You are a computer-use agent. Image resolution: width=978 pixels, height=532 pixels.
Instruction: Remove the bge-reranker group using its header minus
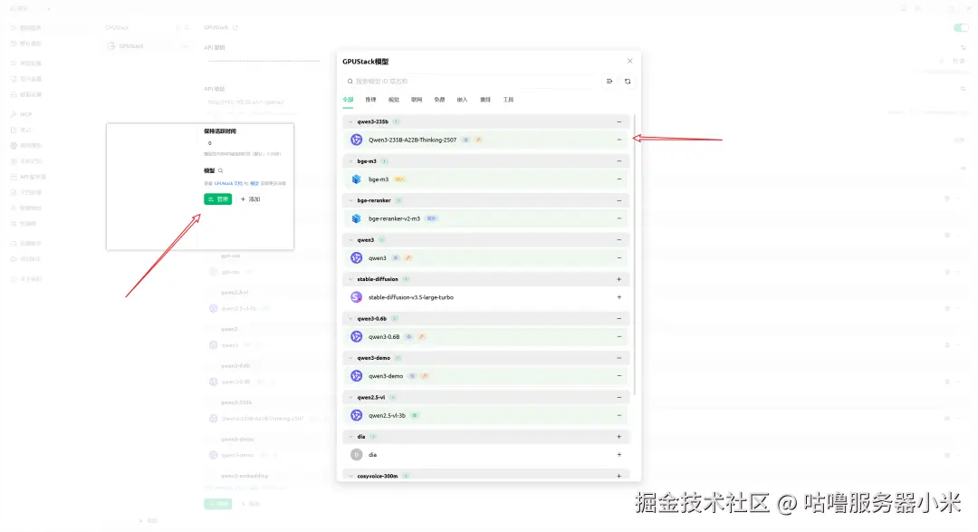[619, 200]
